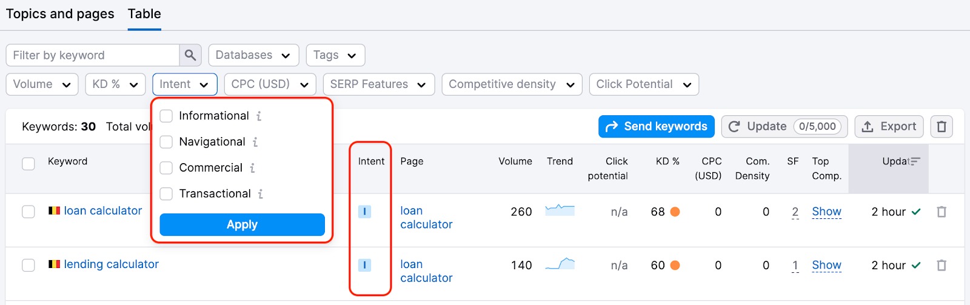This screenshot has height=305, width=970.
Task: Sort by the Volume column header
Action: [x=515, y=161]
